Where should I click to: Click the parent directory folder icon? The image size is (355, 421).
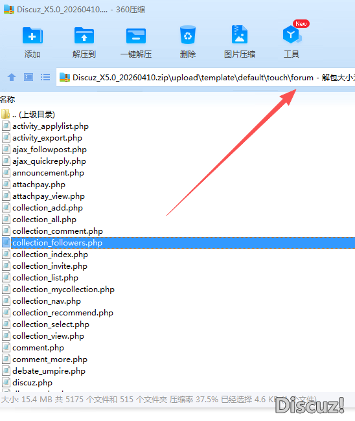coord(5,115)
